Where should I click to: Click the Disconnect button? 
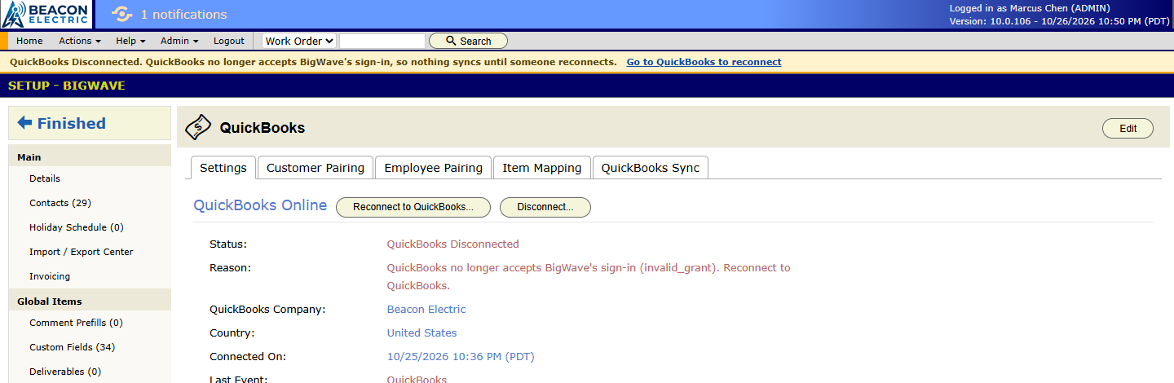545,207
